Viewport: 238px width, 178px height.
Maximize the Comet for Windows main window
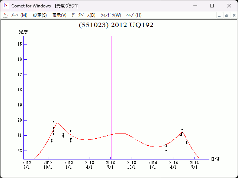pyautogui.click(x=212, y=6)
